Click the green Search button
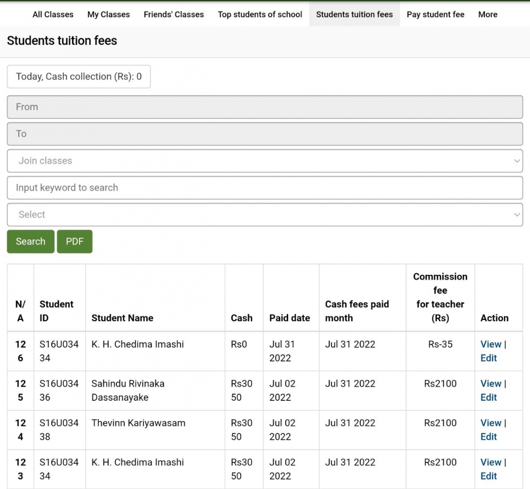This screenshot has height=489, width=530. pyautogui.click(x=30, y=241)
